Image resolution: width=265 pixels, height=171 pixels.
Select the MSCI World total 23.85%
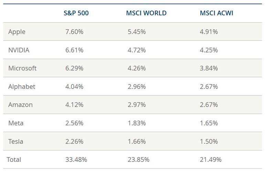(x=138, y=160)
